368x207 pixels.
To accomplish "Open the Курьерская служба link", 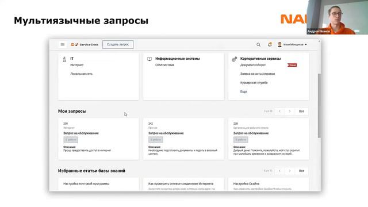I will pyautogui.click(x=254, y=83).
